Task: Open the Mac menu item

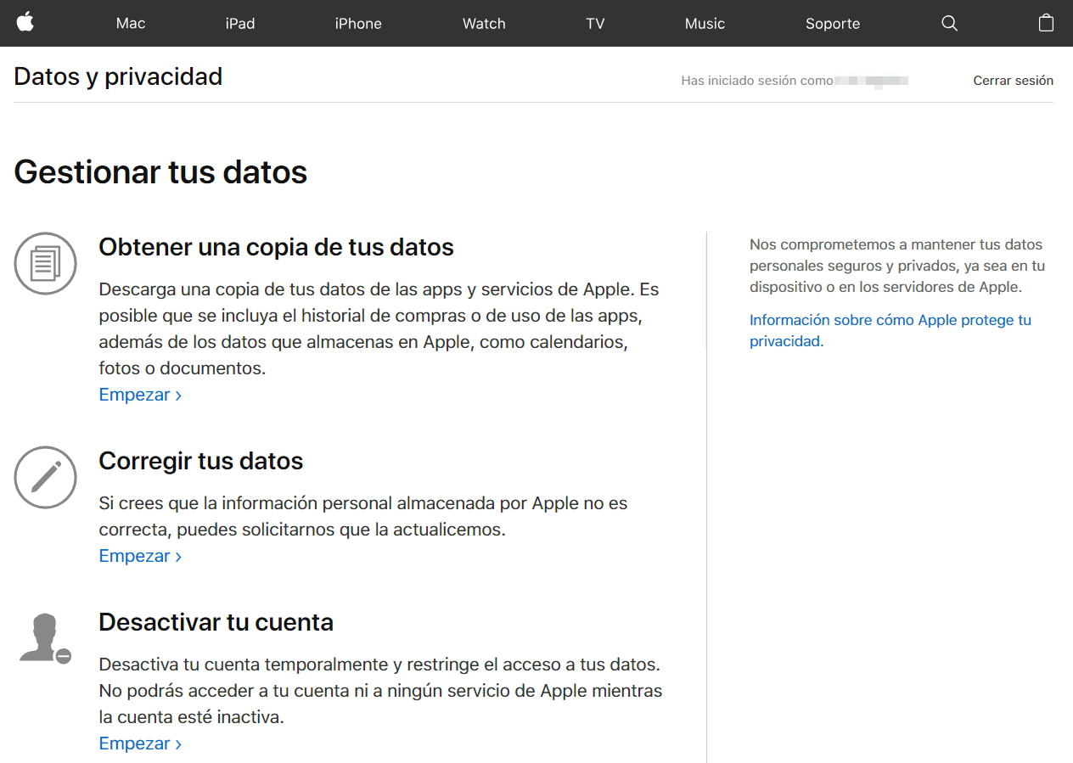Action: 131,23
